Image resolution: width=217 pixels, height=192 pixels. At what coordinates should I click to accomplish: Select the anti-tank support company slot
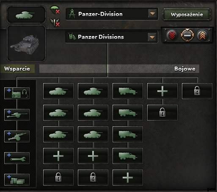17,115
